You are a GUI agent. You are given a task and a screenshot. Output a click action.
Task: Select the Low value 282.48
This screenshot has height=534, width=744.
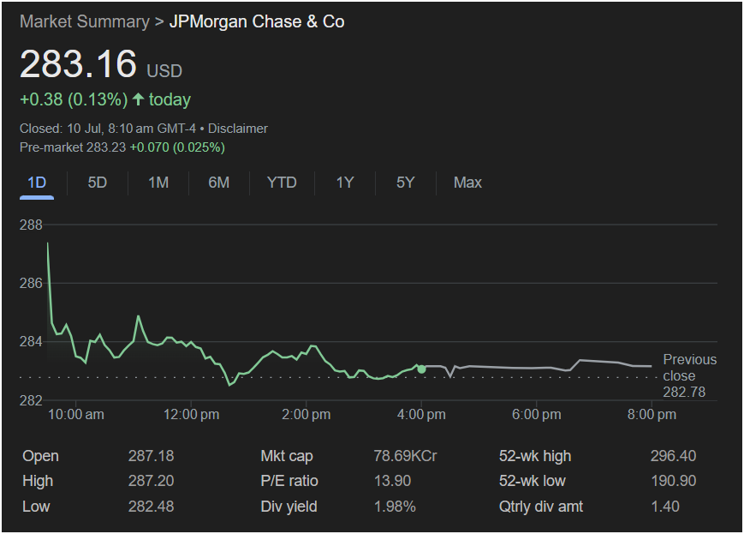(x=151, y=507)
